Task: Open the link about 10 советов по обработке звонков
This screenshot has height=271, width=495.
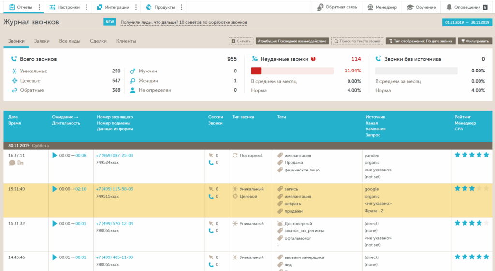Action: pos(184,22)
